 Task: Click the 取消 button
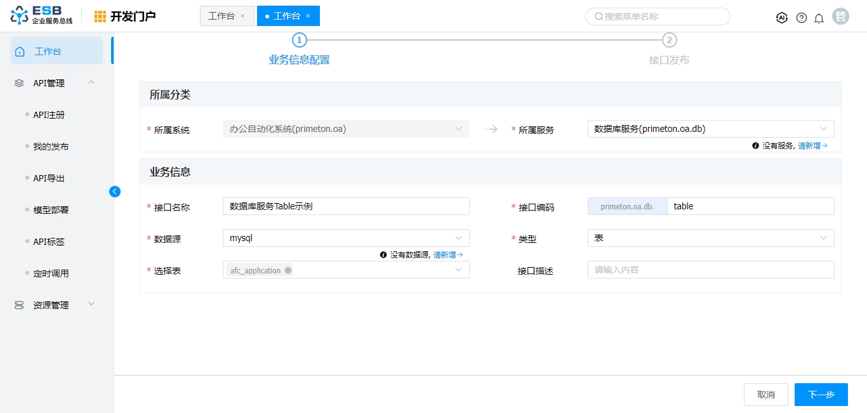click(x=765, y=395)
